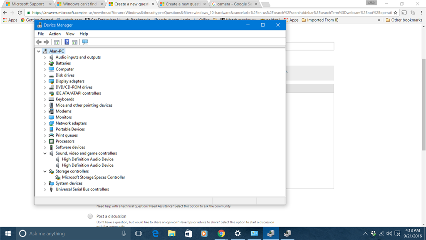The width and height of the screenshot is (426, 240).
Task: Open the Action Center notification icon
Action: click(x=397, y=233)
